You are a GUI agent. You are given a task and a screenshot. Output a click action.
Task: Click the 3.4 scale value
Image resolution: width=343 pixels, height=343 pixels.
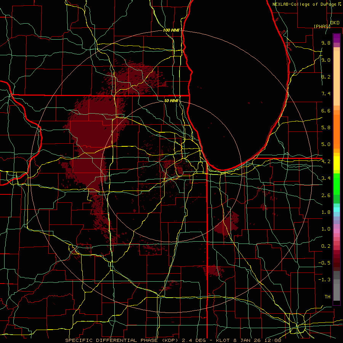pos(326,178)
